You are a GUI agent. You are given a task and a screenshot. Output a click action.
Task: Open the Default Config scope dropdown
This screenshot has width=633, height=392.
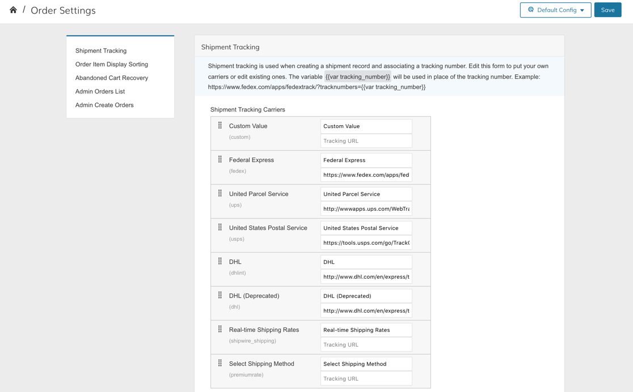(x=555, y=10)
